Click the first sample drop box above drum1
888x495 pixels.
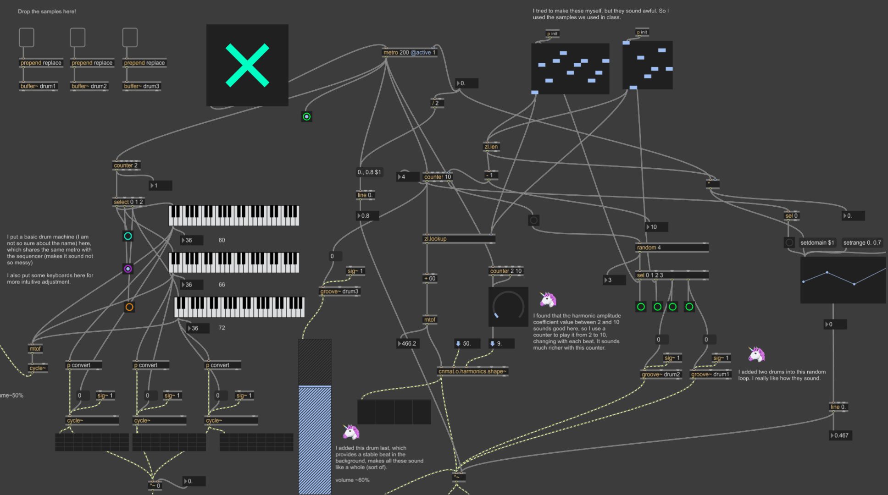click(x=27, y=38)
